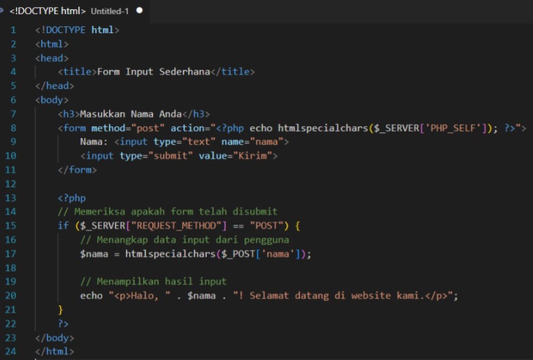Viewport: 533px width, 360px height.
Task: Click line number 24 in the gutter
Action: point(10,351)
